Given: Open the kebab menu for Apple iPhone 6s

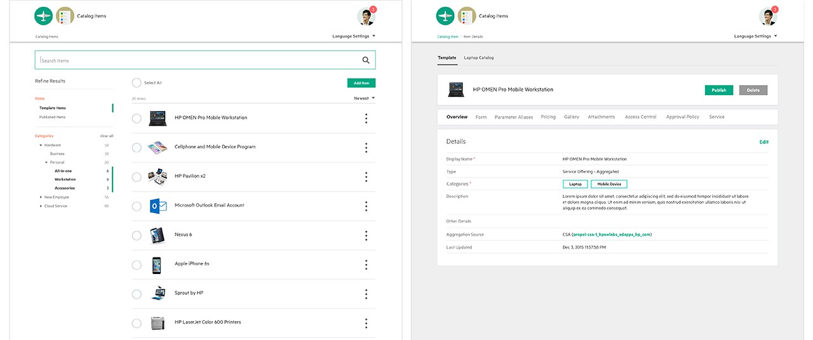Looking at the screenshot, I should 366,265.
